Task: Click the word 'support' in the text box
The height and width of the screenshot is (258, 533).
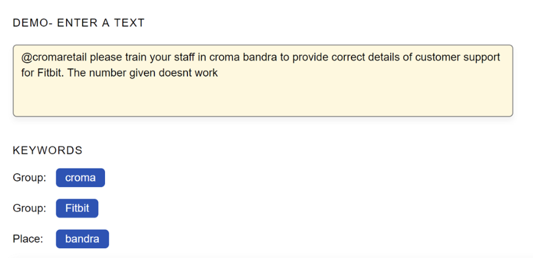Action: (480, 57)
